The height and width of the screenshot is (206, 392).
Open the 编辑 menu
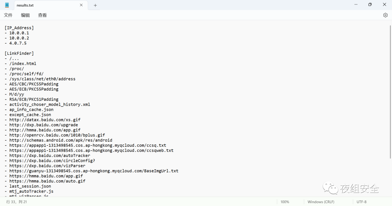coord(25,15)
